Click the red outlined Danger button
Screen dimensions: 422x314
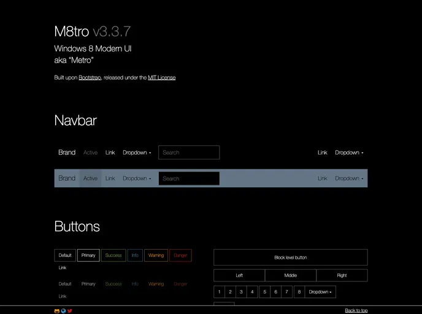(180, 255)
